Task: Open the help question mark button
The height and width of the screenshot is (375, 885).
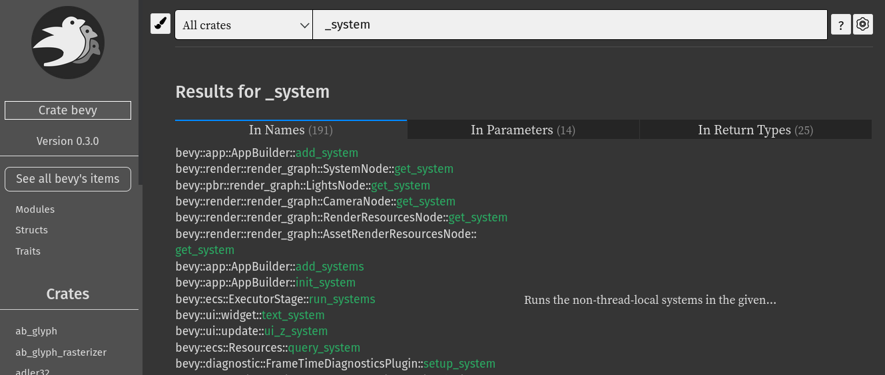Action: coord(841,25)
